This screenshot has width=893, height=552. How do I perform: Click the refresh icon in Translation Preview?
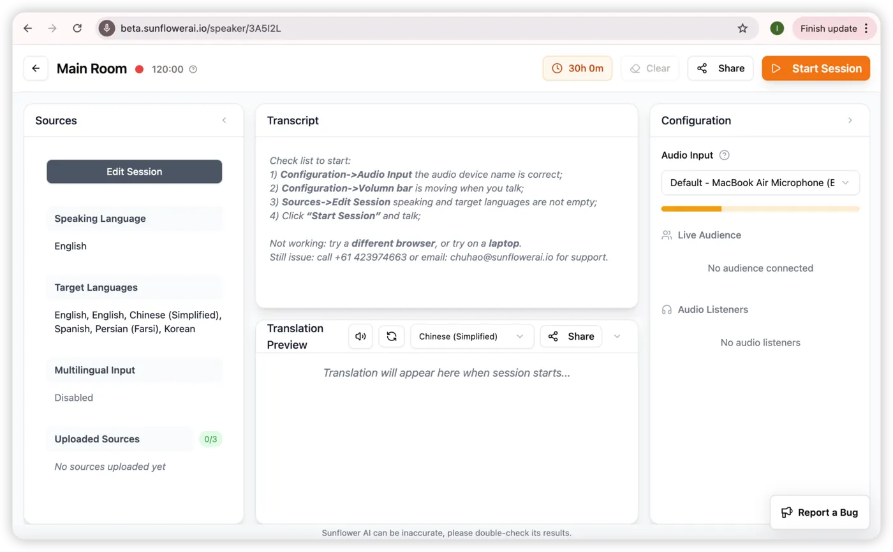point(392,336)
